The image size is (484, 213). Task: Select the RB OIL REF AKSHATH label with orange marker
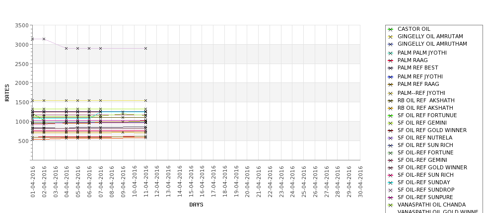425,108
